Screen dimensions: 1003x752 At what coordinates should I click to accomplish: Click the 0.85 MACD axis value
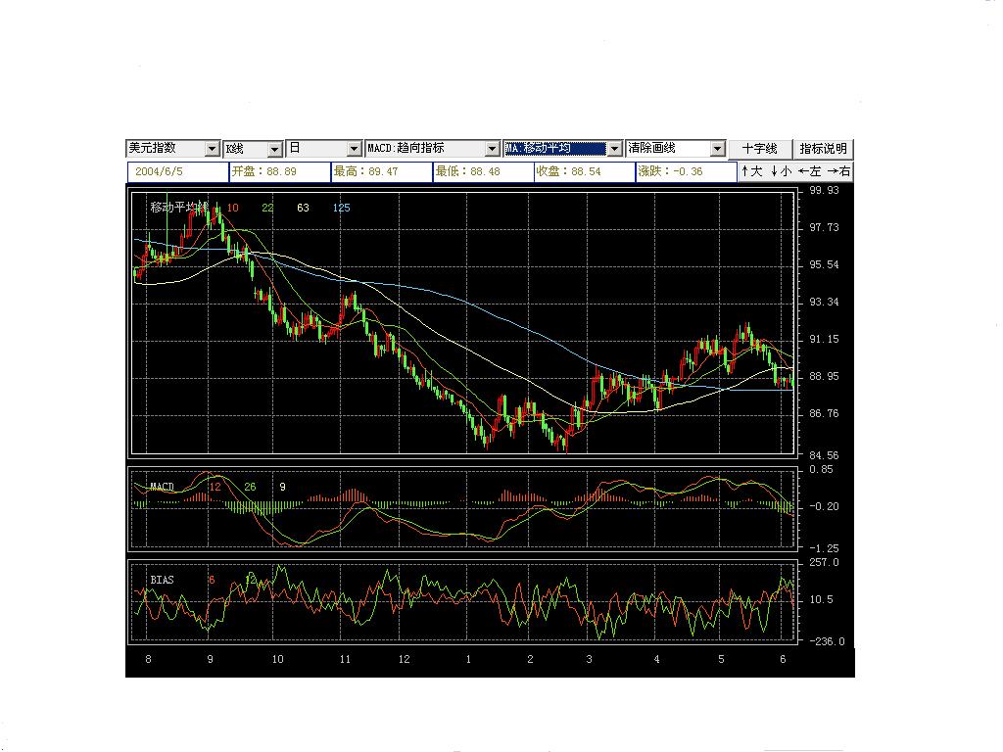point(822,469)
